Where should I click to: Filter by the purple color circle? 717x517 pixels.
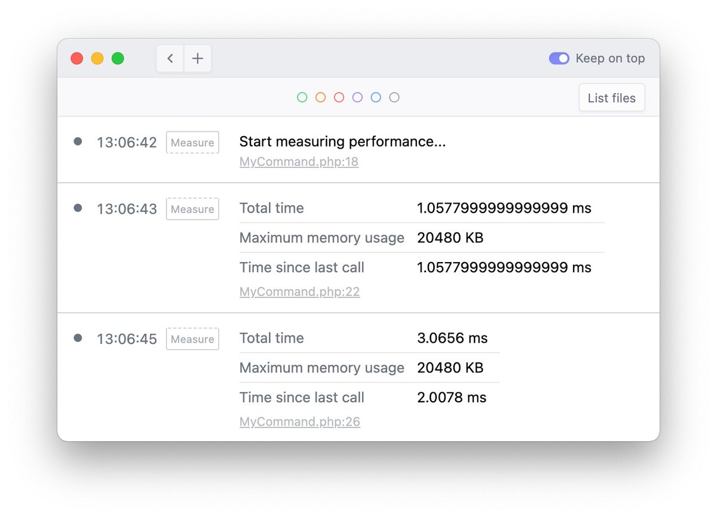(357, 97)
